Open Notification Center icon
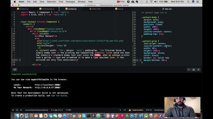The image size is (213, 119). point(198,2)
